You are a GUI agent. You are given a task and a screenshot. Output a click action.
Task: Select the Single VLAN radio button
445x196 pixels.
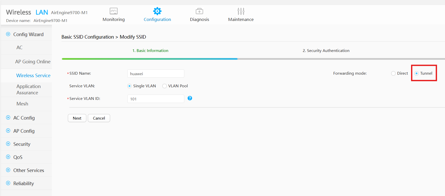click(x=130, y=86)
